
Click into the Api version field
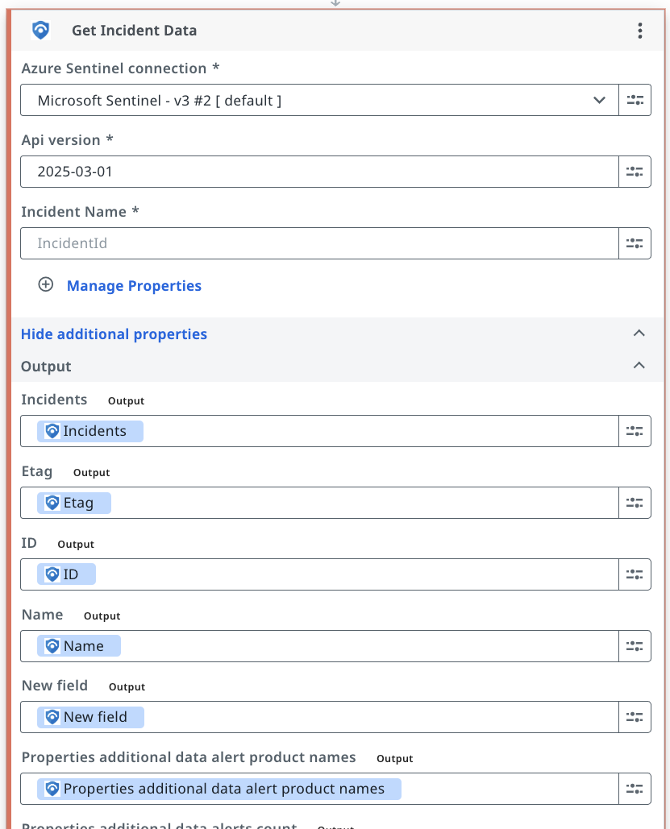(x=319, y=172)
